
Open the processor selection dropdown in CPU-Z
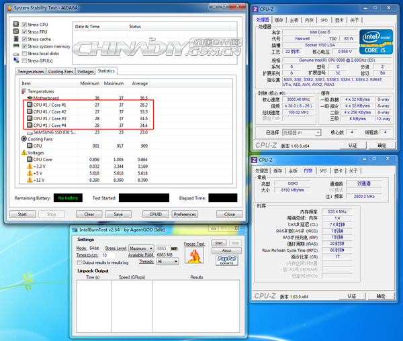pos(302,132)
